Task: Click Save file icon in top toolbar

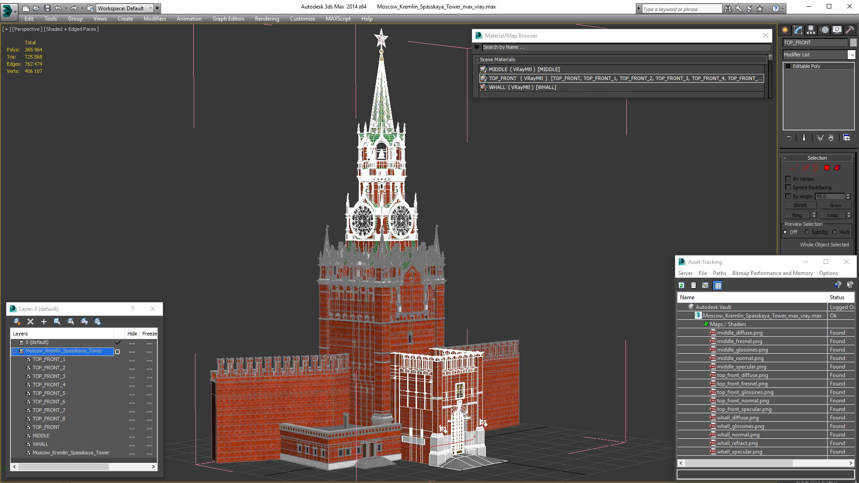Action: (x=47, y=8)
